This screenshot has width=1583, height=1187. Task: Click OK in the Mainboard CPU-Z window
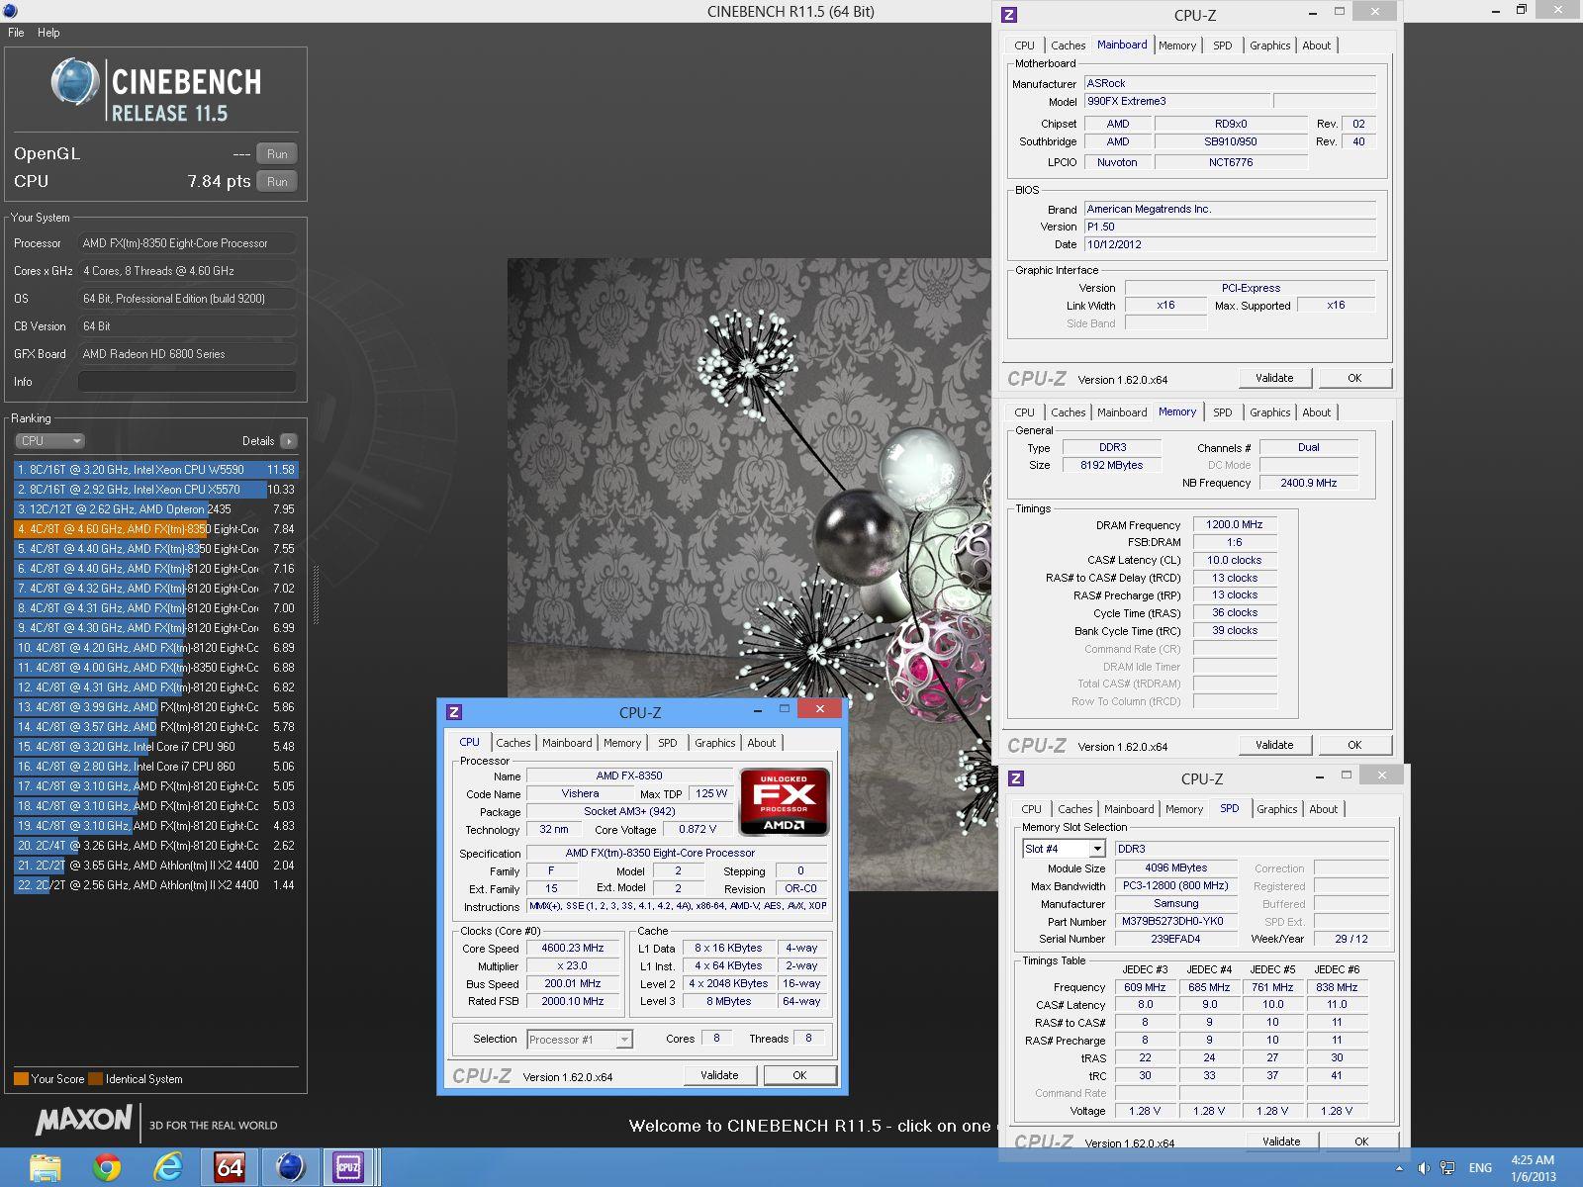pyautogui.click(x=1354, y=378)
